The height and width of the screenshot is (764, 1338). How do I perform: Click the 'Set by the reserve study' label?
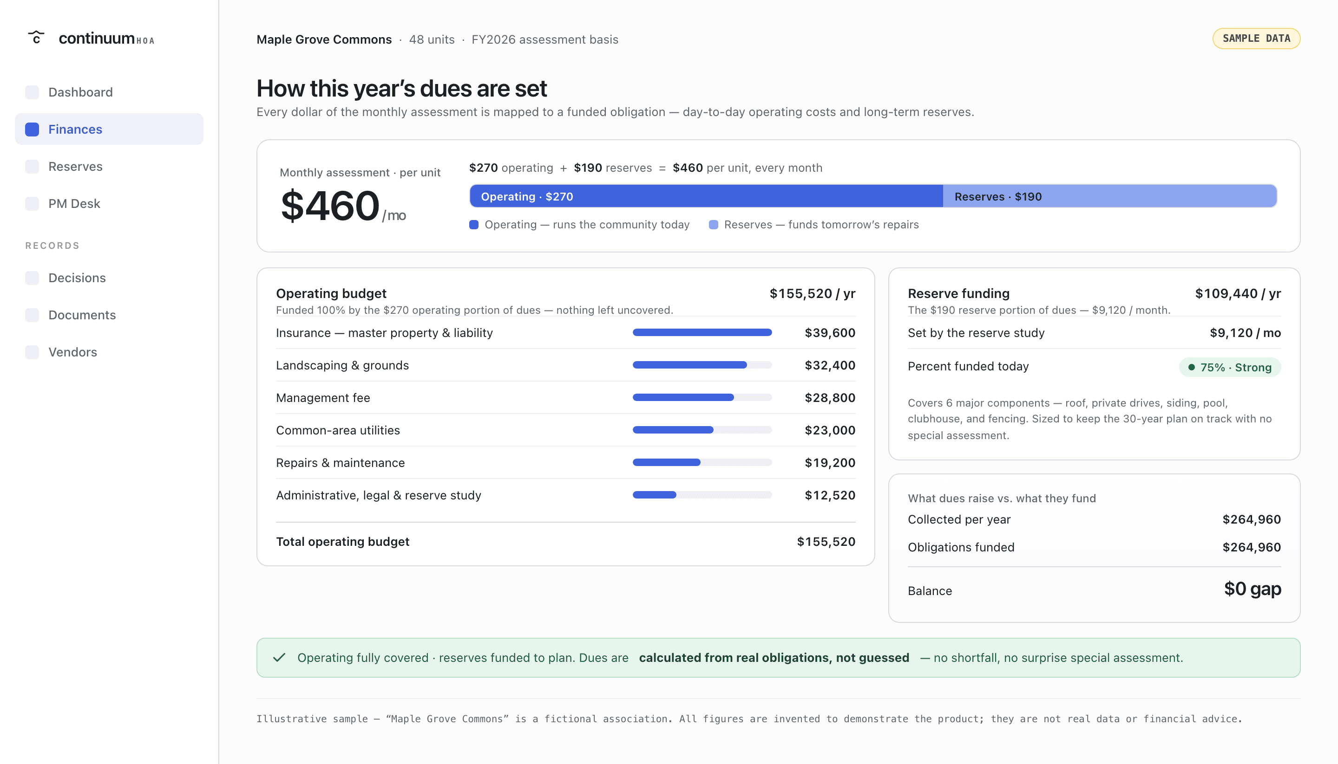(976, 333)
